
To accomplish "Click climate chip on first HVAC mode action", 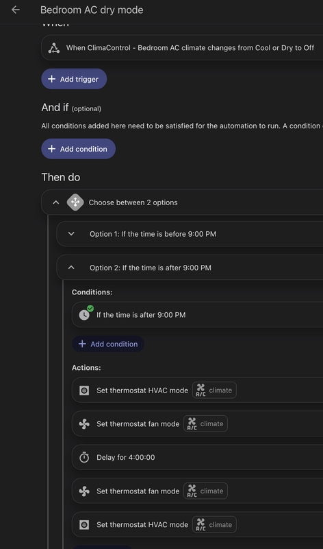I will [214, 390].
